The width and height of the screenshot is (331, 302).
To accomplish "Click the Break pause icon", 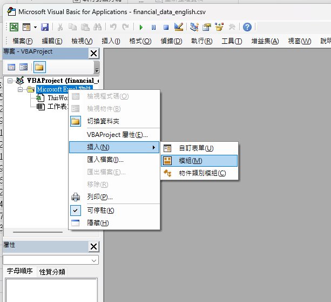I will click(153, 27).
